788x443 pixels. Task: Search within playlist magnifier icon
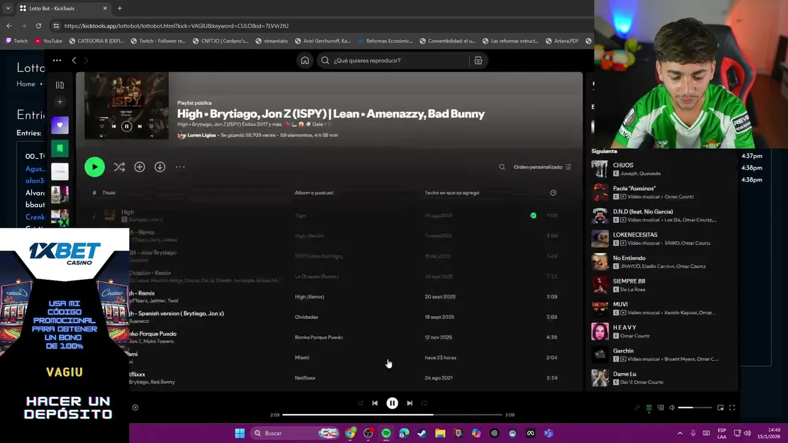(x=502, y=167)
